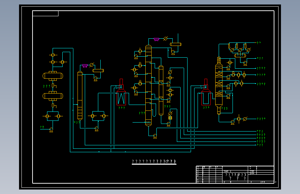This screenshot has width=300, height=194.
Task: Select the packed column with X-marked sections
Action: 219,86
